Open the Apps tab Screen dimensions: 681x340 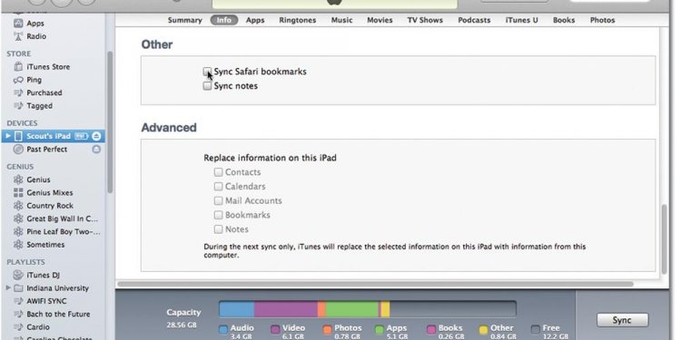click(255, 20)
